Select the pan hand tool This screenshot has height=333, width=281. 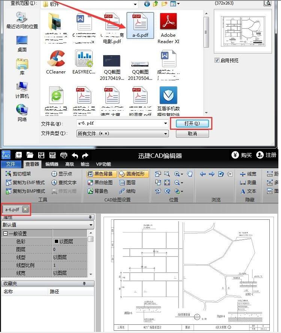coord(190,174)
